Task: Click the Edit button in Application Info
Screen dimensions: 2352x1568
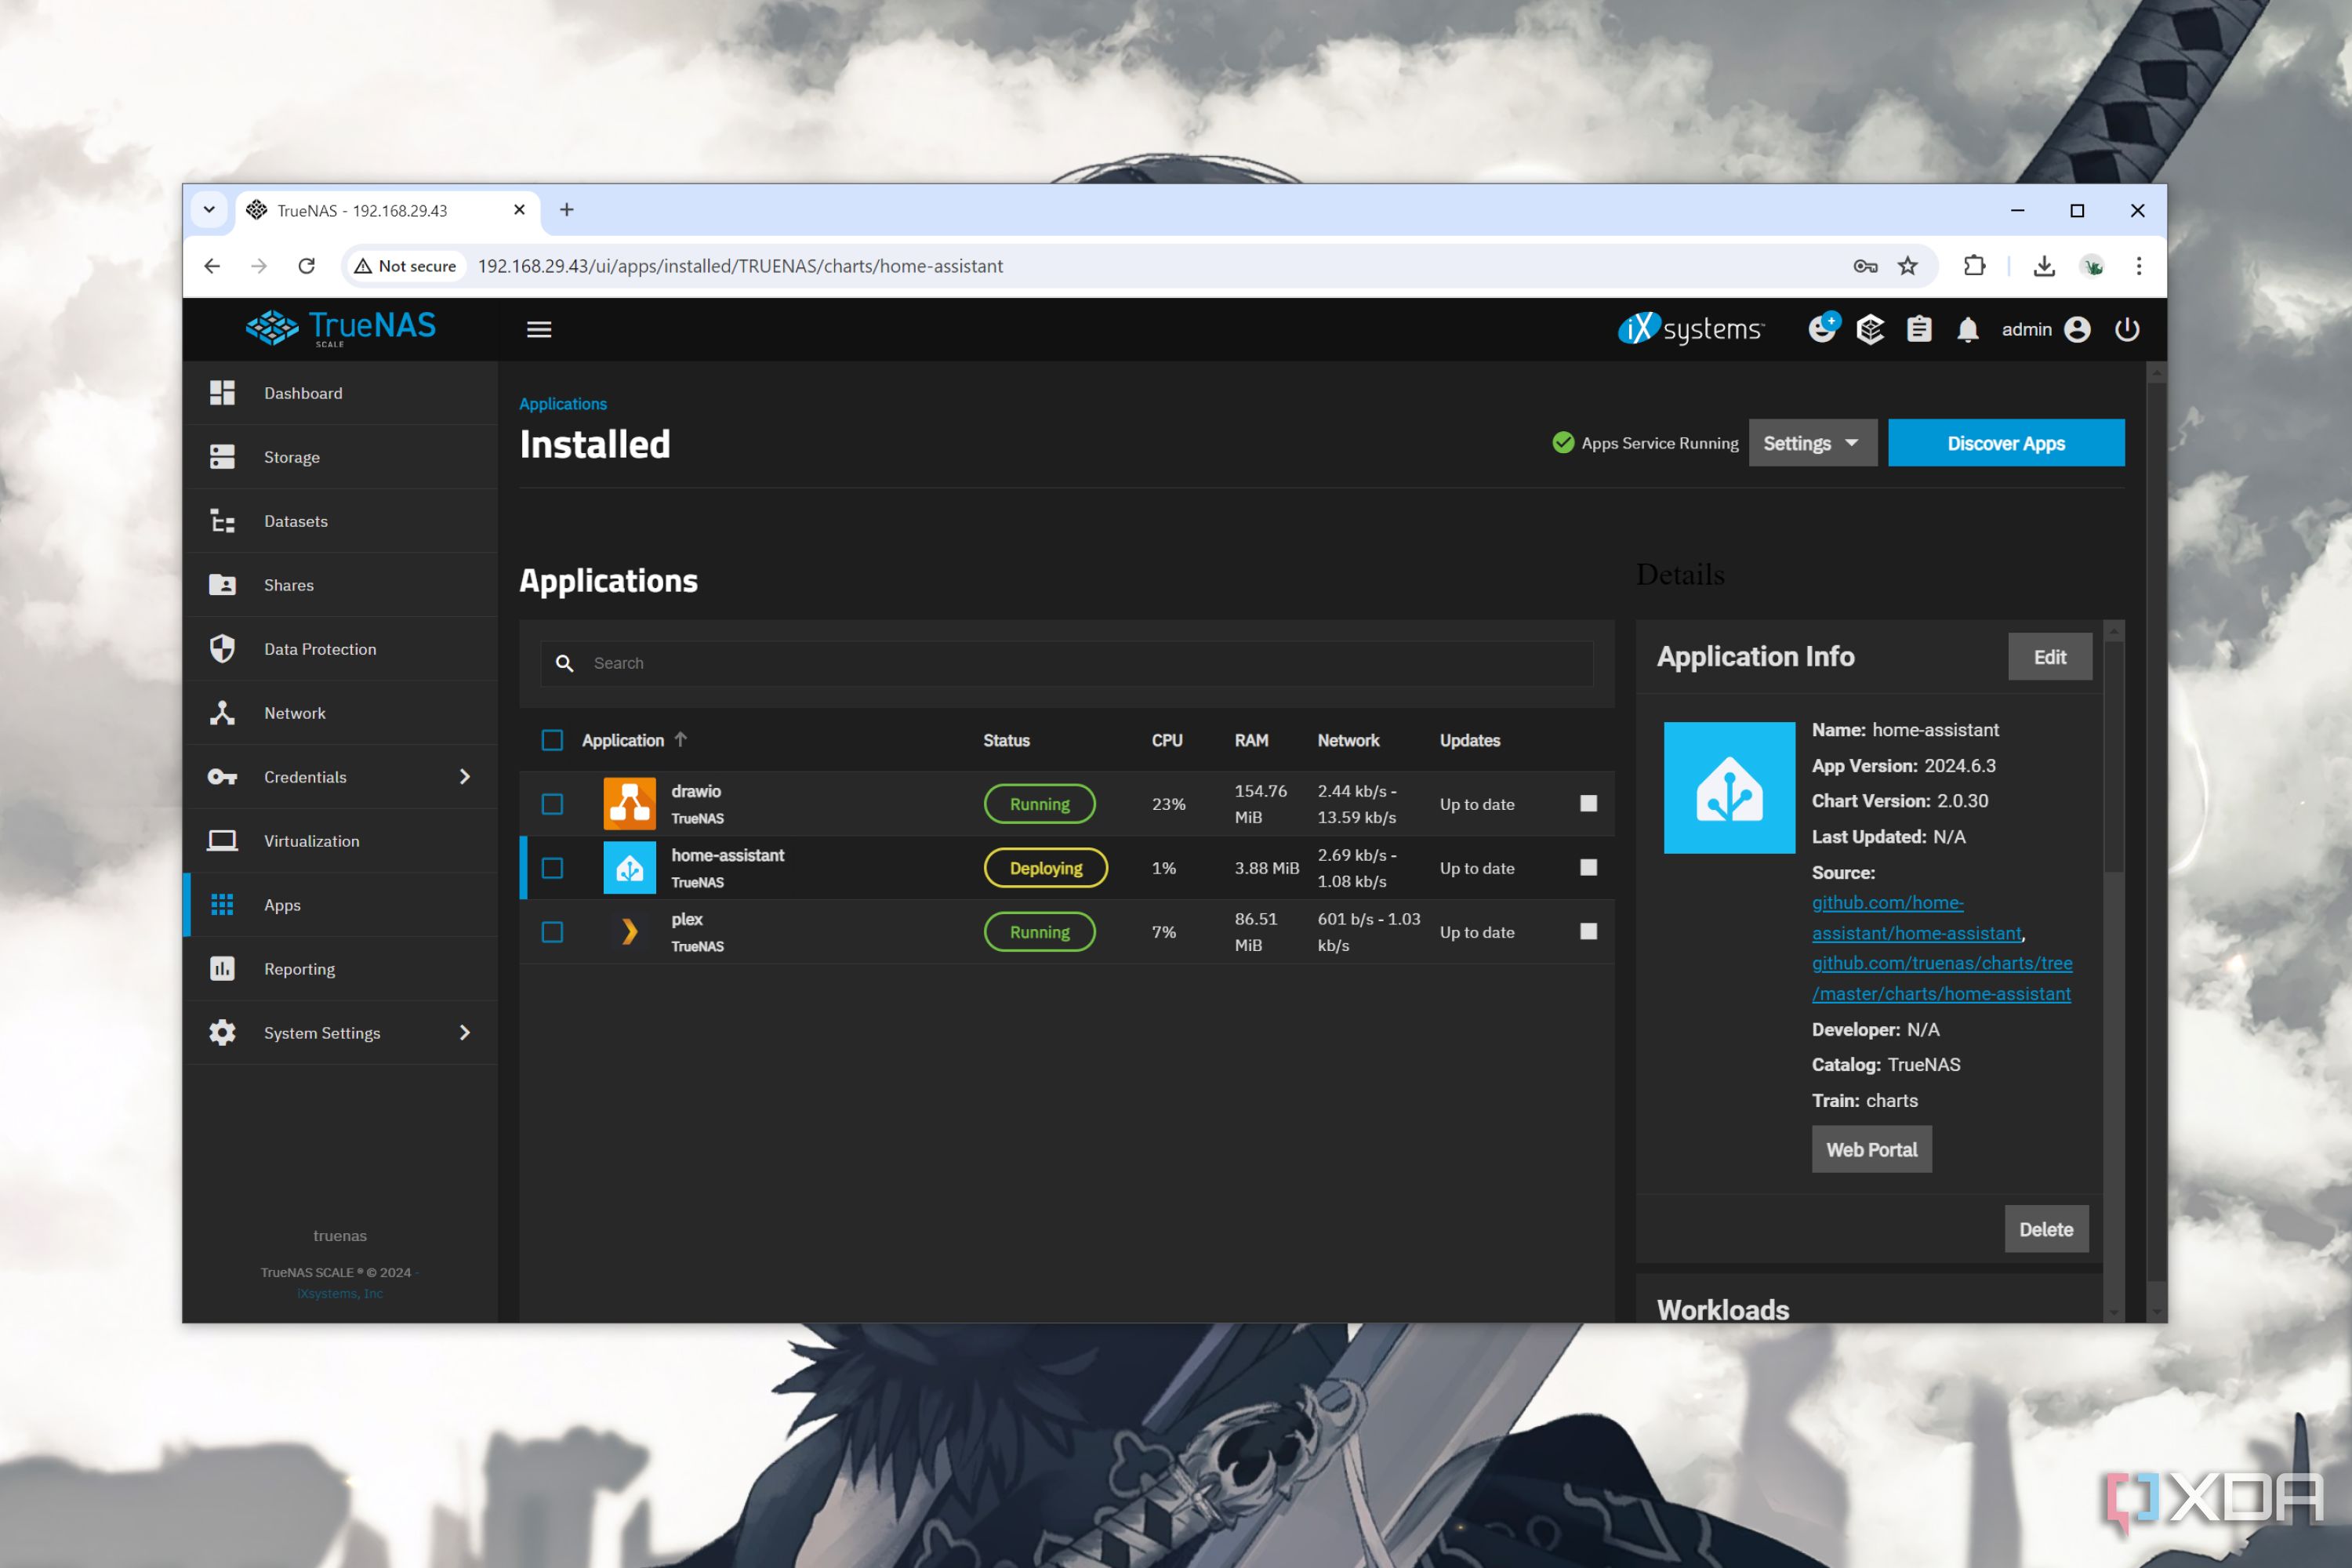Action: (x=2050, y=657)
